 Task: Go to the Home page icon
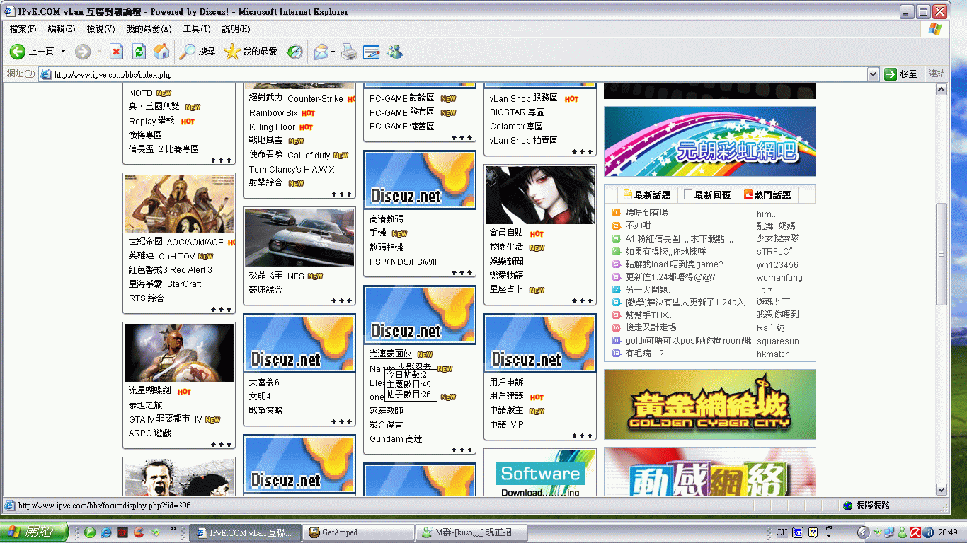pyautogui.click(x=161, y=52)
